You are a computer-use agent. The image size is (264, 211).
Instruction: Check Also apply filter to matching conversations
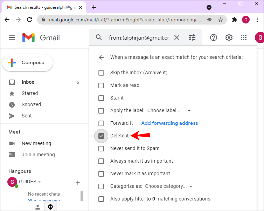tap(101, 199)
